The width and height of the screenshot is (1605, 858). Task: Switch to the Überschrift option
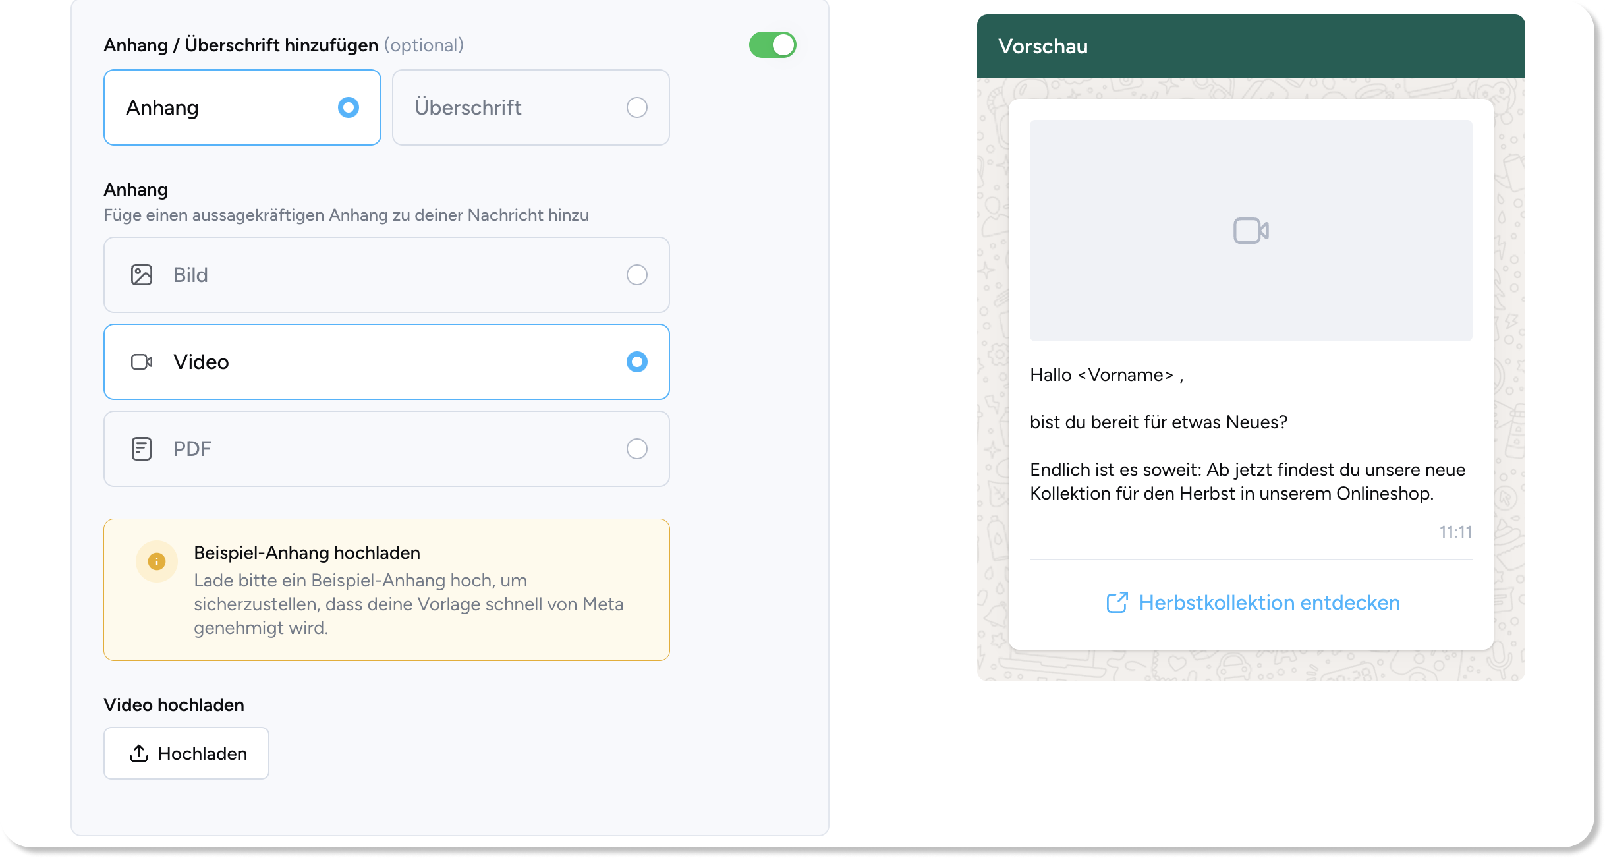(x=530, y=107)
